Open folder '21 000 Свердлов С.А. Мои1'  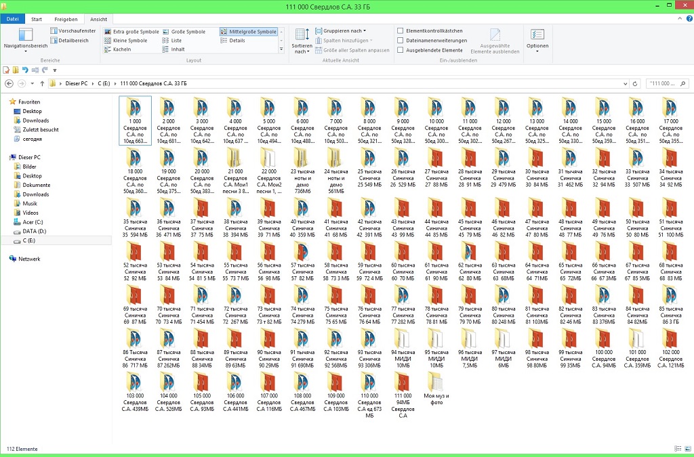tap(235, 168)
